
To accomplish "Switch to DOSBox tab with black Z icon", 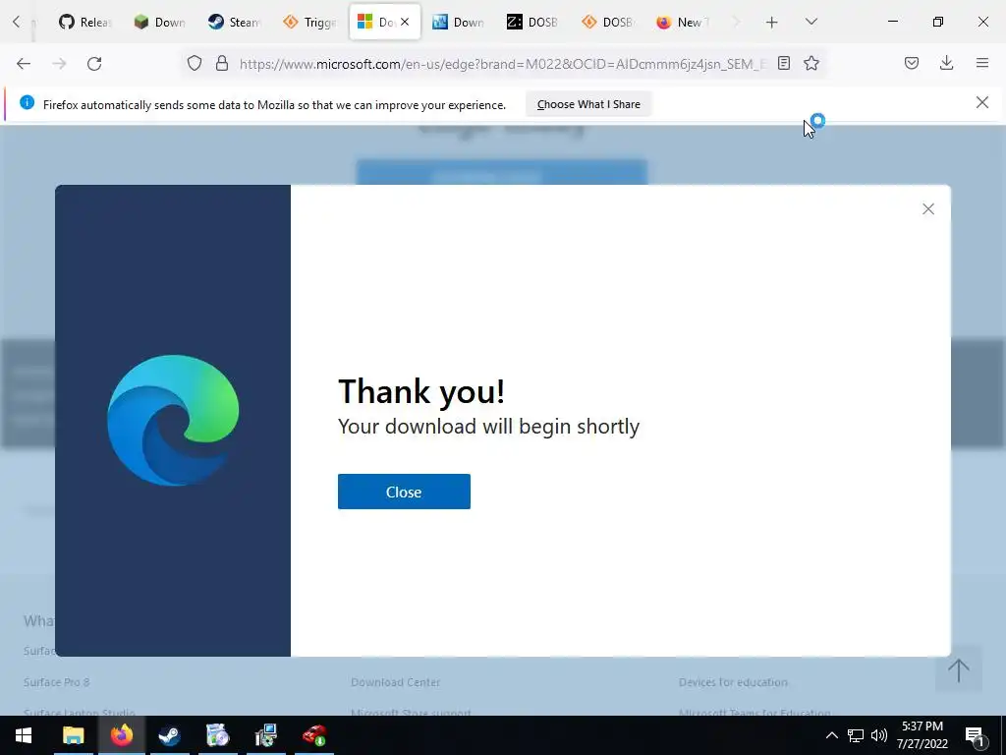I will point(533,22).
